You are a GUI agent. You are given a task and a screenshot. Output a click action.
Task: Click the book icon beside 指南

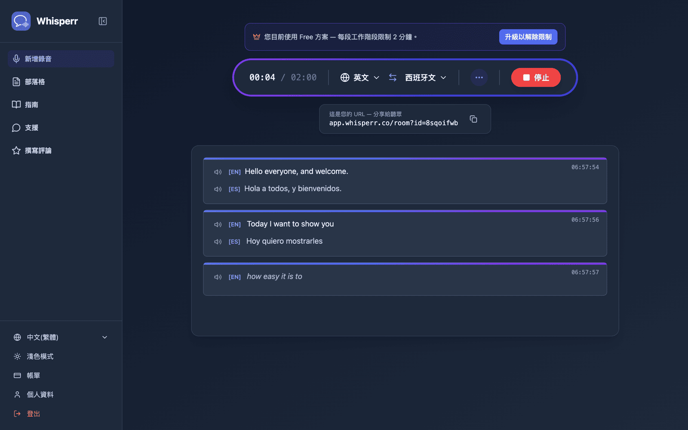pyautogui.click(x=16, y=104)
